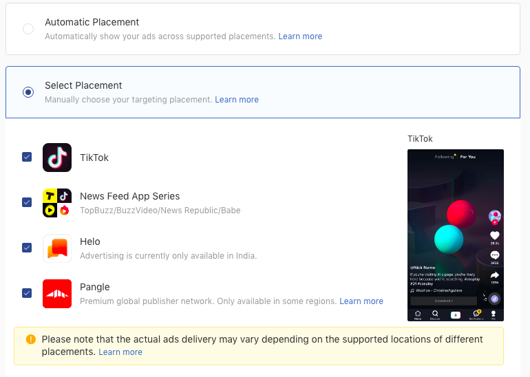The height and width of the screenshot is (377, 530).
Task: Uncheck the TikTok placement checkbox
Action: point(27,157)
